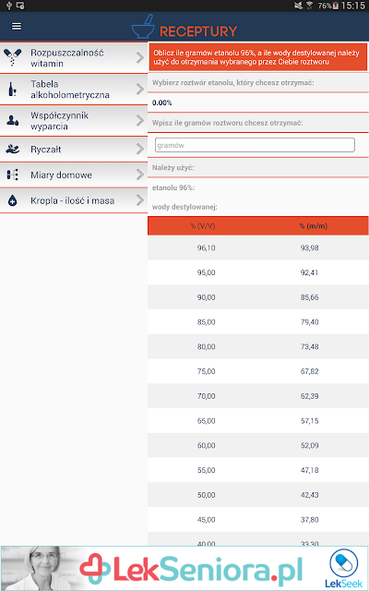The image size is (369, 591).
Task: Select the 70,00 % (V/V) table row
Action: pos(258,396)
